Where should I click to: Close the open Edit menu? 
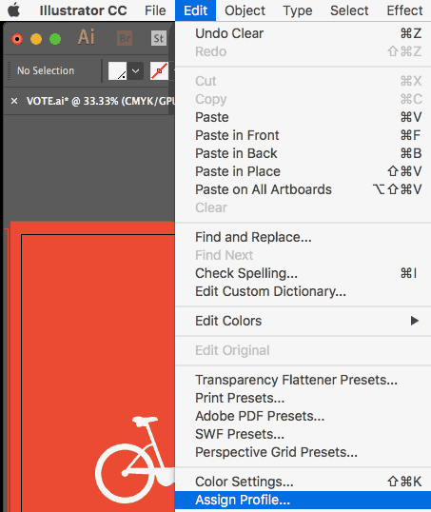(x=195, y=10)
